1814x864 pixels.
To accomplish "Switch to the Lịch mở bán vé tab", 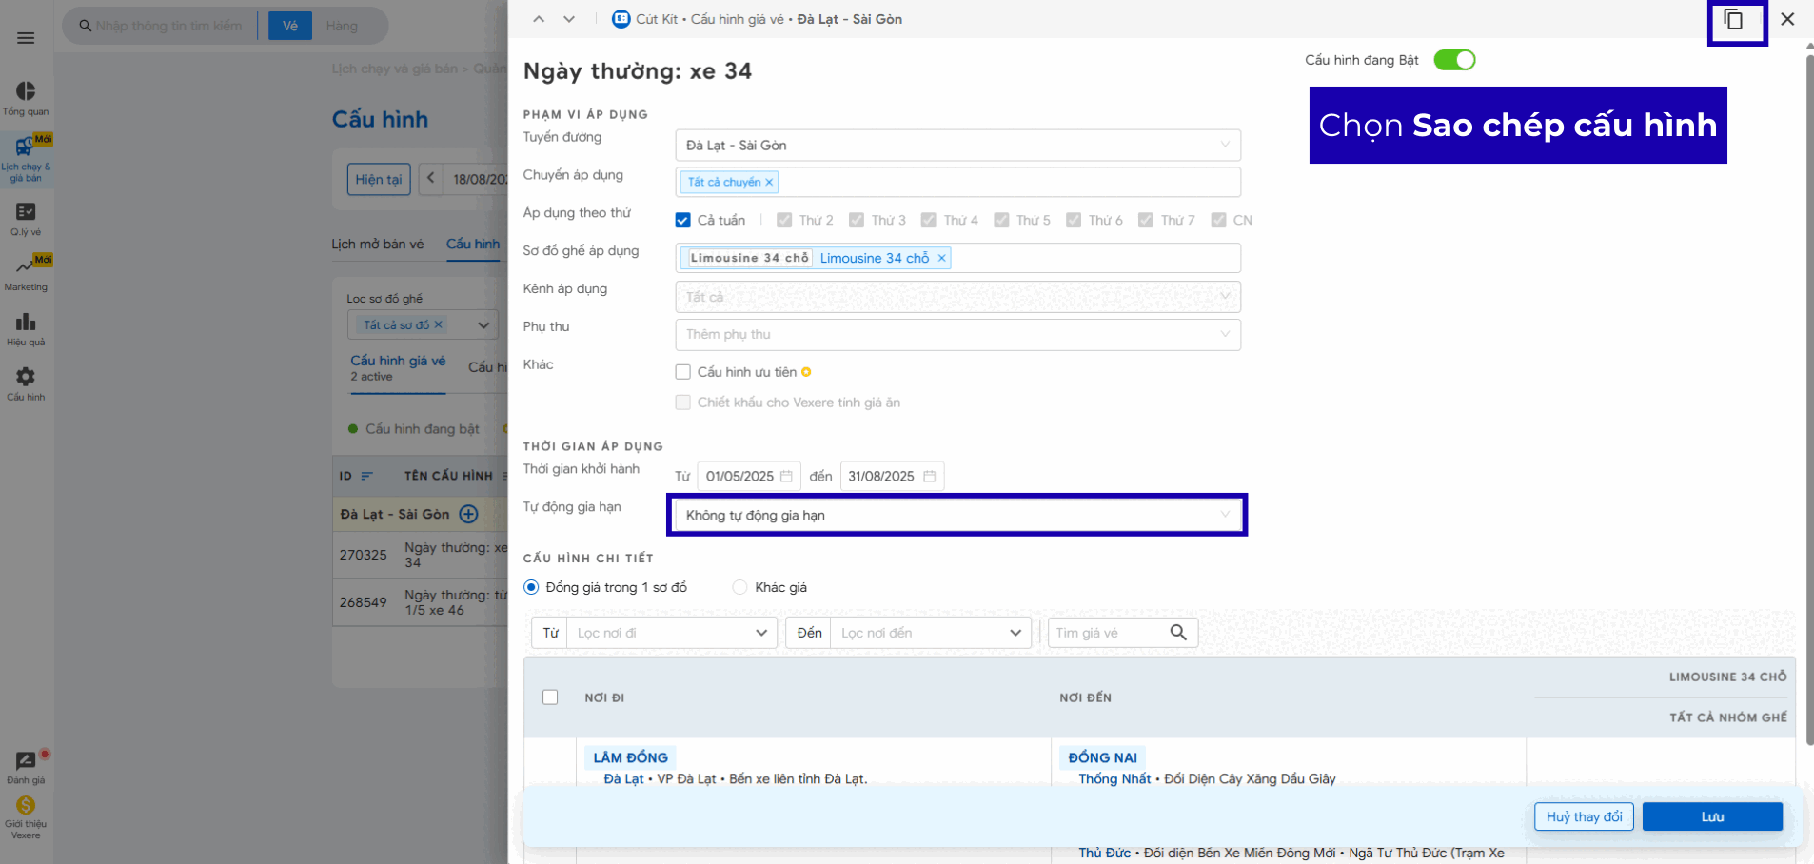I will (378, 244).
